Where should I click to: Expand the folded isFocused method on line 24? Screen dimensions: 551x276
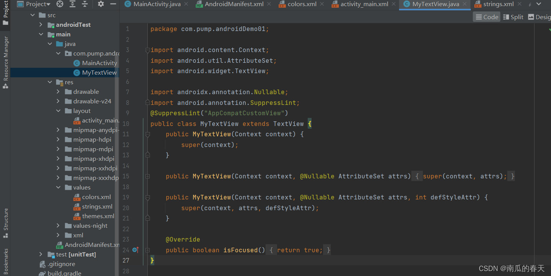pyautogui.click(x=147, y=250)
